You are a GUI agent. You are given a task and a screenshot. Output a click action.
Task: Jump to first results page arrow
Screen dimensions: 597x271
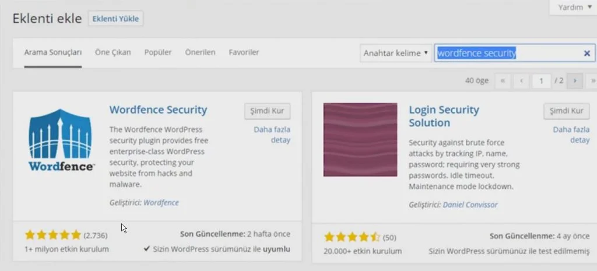(503, 81)
